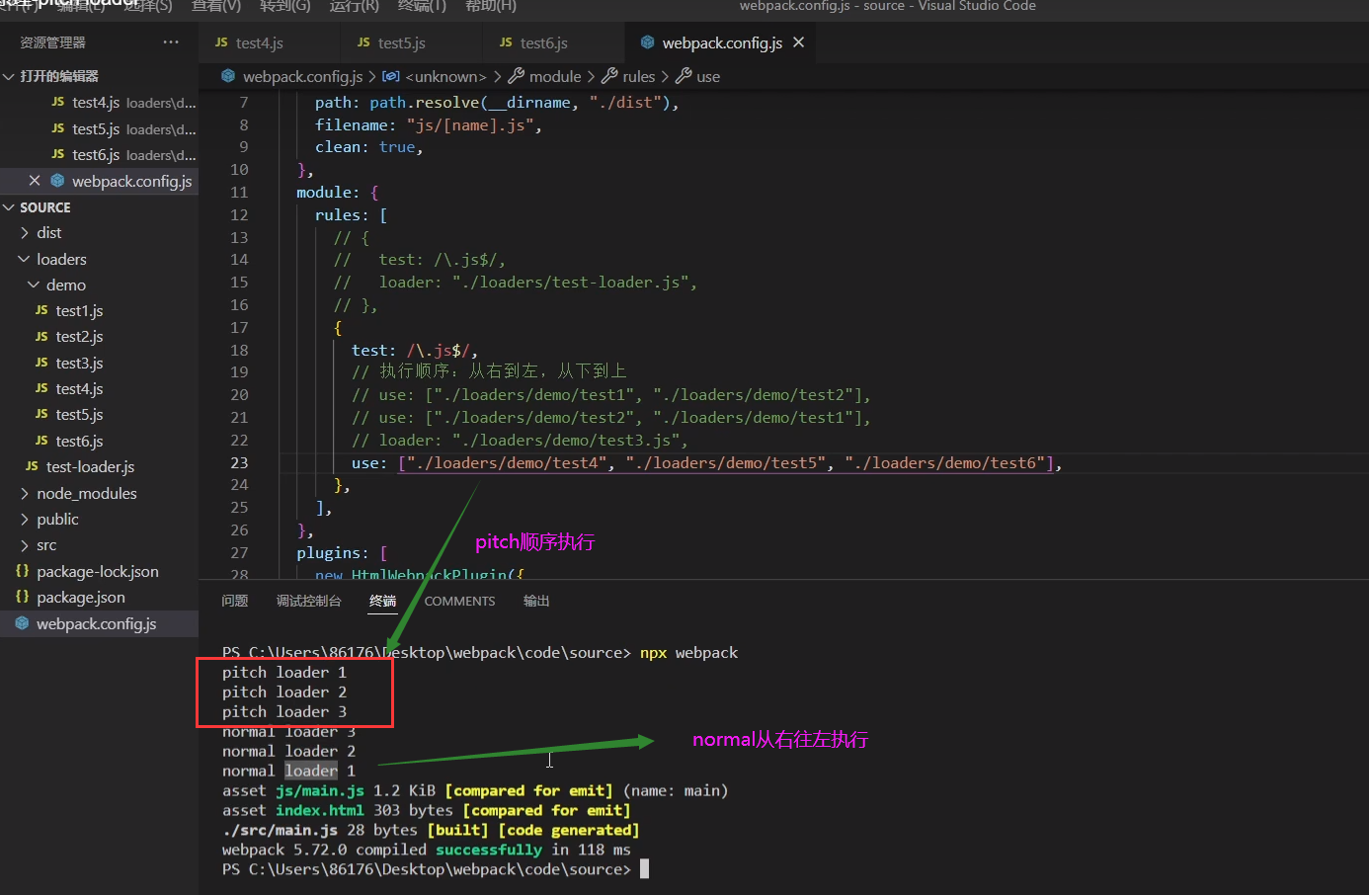Click the wrench icon beside module breadcrumb
Screen dimensions: 1369x895
pos(516,76)
